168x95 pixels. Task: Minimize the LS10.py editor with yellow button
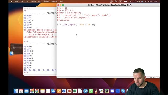point(61,5)
